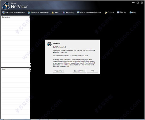This screenshot has height=120, width=145.
Task: Open the Real-time Monitoring menu
Action: coord(38,12)
